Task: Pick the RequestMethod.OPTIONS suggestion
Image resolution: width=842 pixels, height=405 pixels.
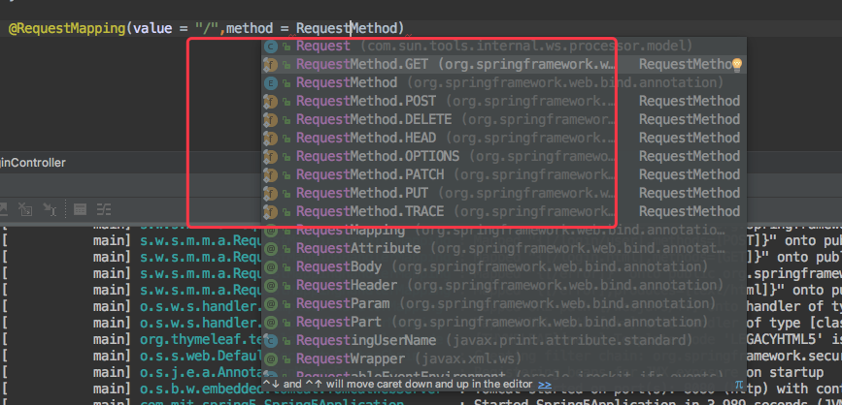Action: [x=504, y=156]
